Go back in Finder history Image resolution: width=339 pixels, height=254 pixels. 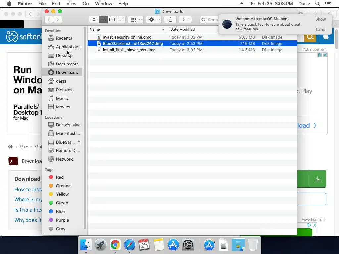(49, 20)
